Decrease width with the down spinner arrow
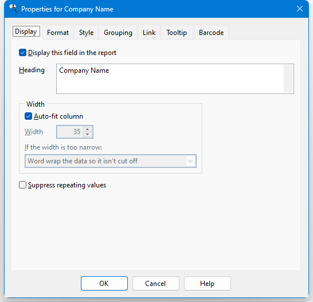313x302 pixels. click(x=88, y=134)
